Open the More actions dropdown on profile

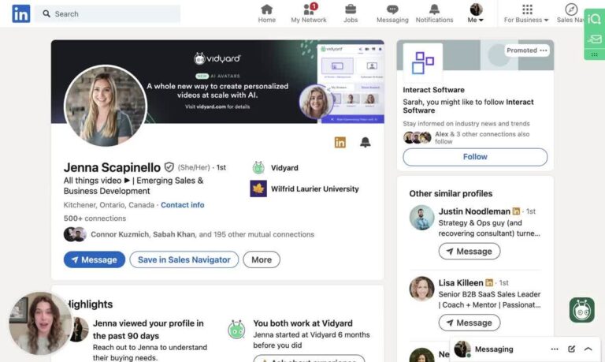(261, 259)
